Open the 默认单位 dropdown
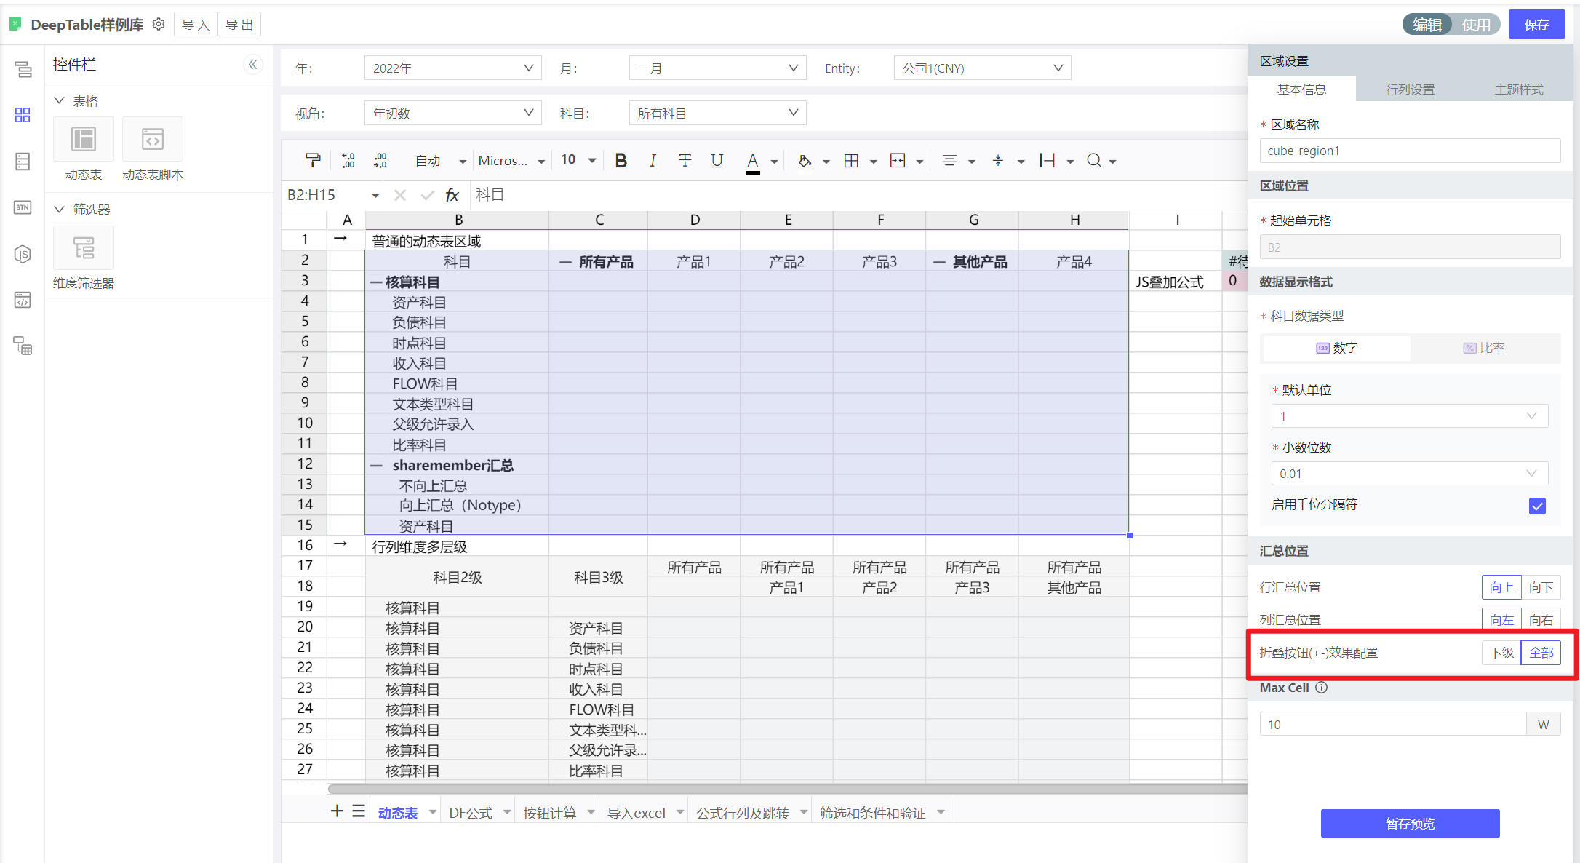 click(1410, 416)
